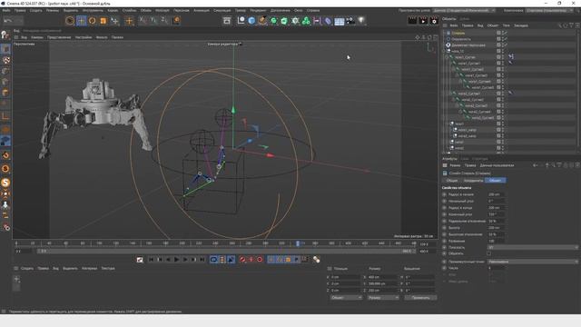The image size is (581, 327).
Task: Open the Плоскость dropdown
Action: (533, 247)
